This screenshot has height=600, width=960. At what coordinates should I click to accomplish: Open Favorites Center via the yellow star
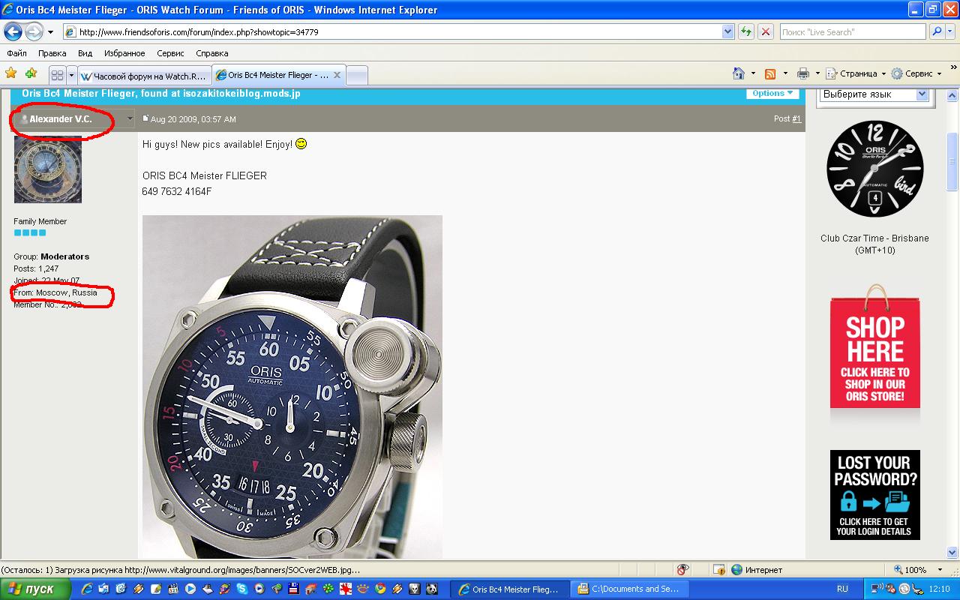pyautogui.click(x=11, y=73)
